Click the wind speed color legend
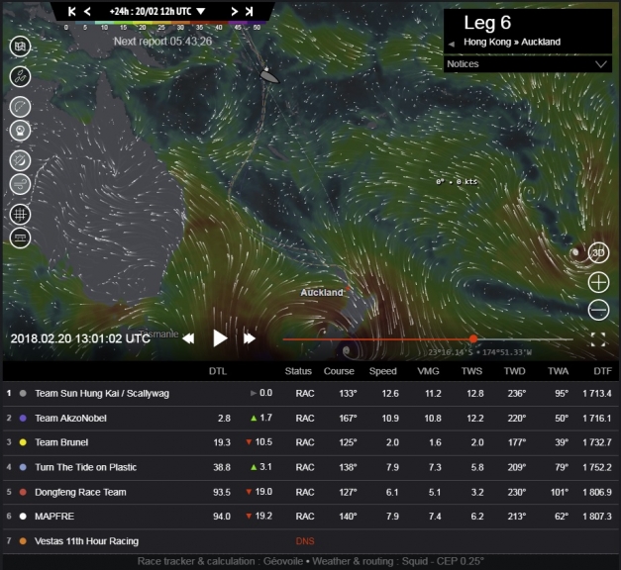This screenshot has height=570, width=621. click(162, 25)
